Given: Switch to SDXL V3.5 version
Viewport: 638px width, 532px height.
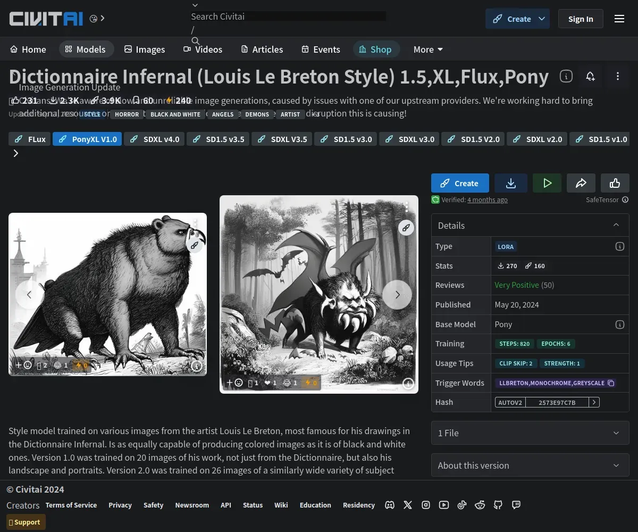Looking at the screenshot, I should [x=282, y=139].
